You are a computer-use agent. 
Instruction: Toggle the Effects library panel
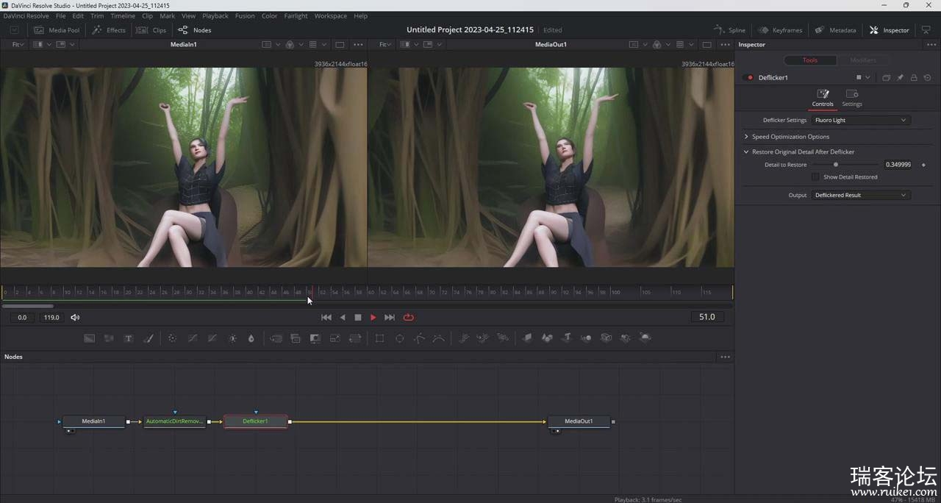point(109,30)
